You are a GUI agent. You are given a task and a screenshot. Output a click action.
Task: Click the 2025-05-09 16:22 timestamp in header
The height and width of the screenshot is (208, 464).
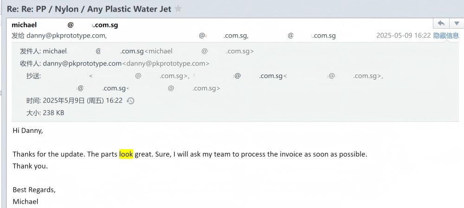pos(403,36)
